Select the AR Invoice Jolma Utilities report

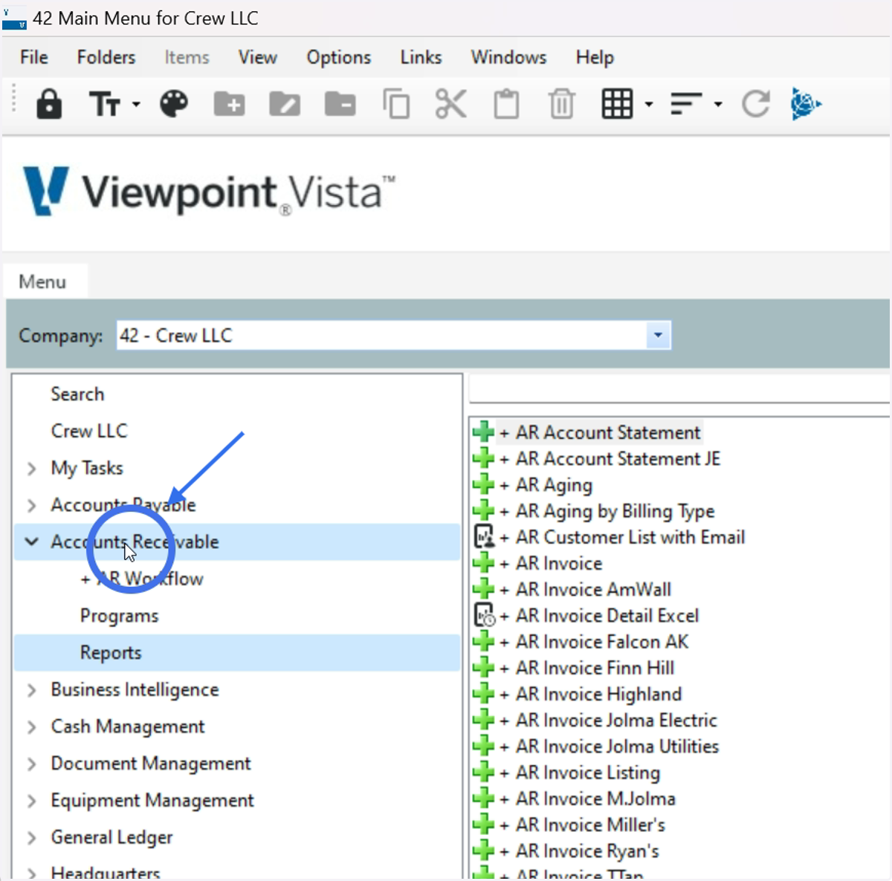click(617, 746)
